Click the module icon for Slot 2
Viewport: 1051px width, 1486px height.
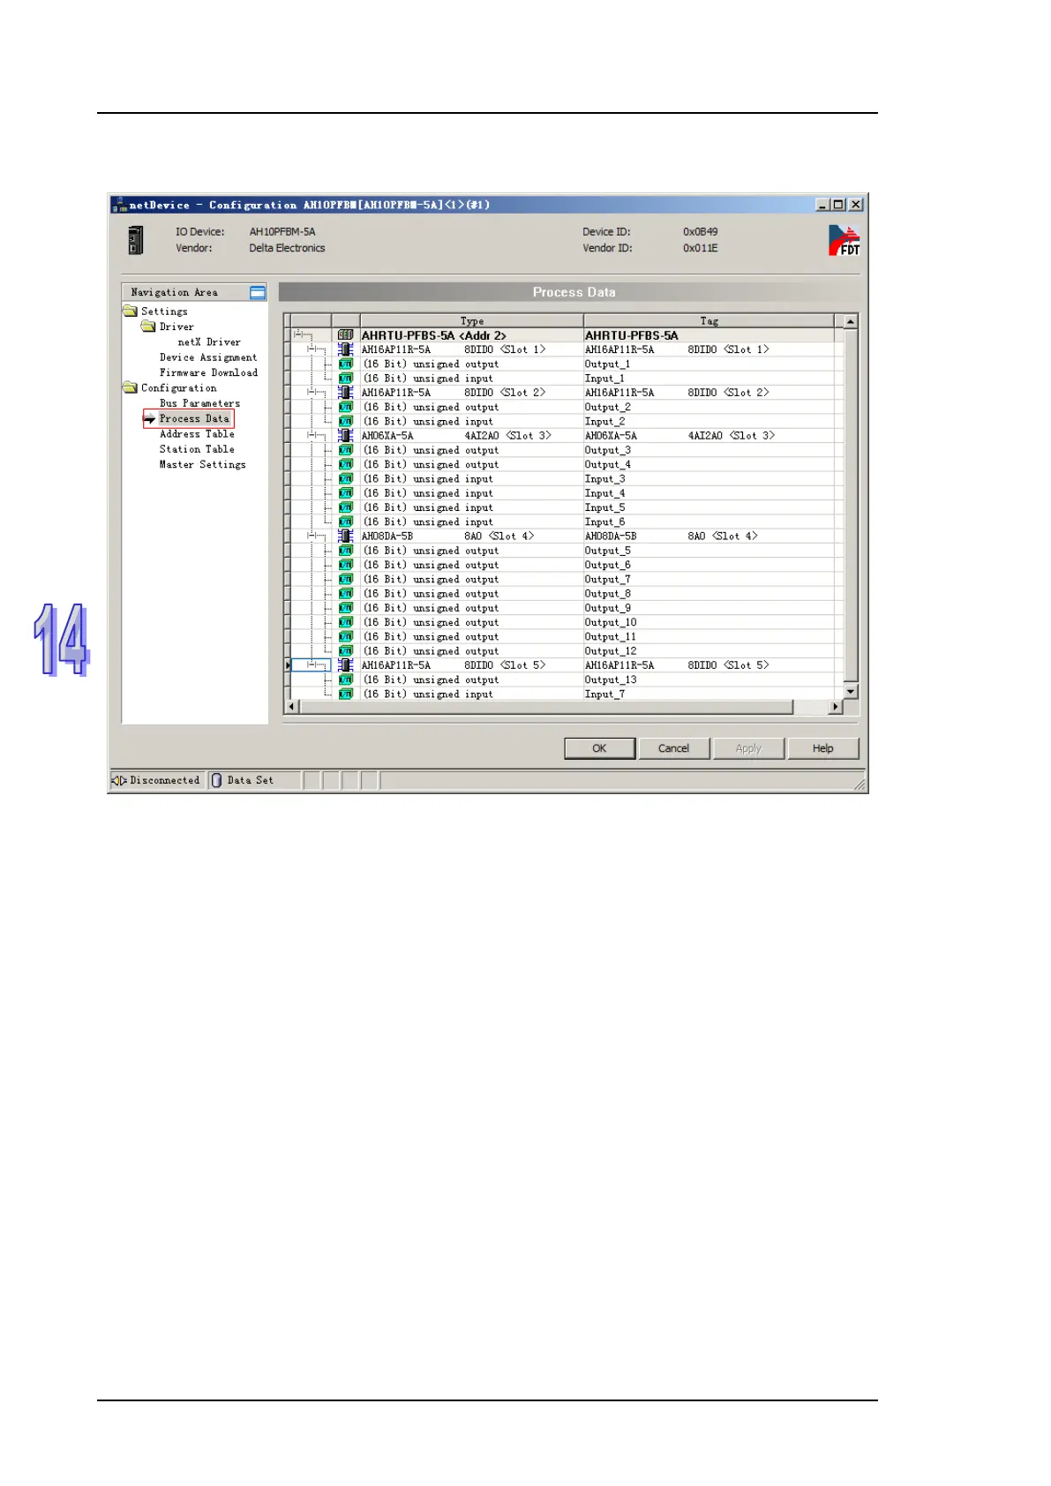pos(346,393)
